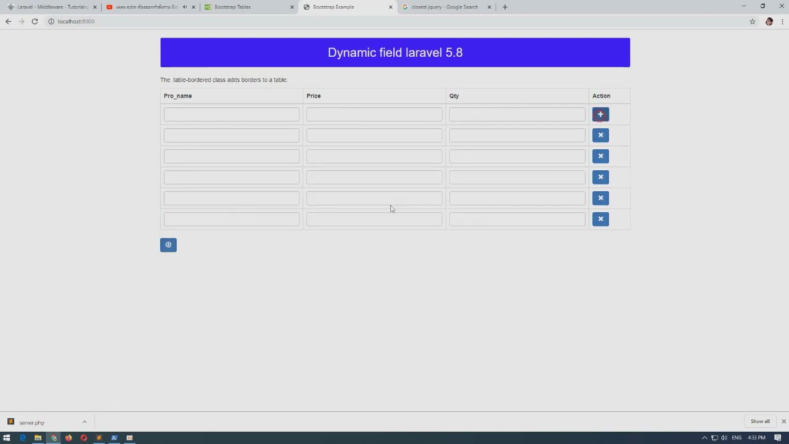Viewport: 789px width, 444px height.
Task: Expand server.php download options arrow
Action: click(84, 422)
